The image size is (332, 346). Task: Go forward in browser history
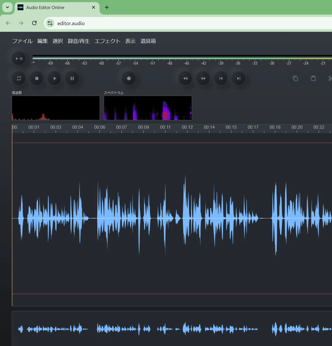click(x=21, y=23)
